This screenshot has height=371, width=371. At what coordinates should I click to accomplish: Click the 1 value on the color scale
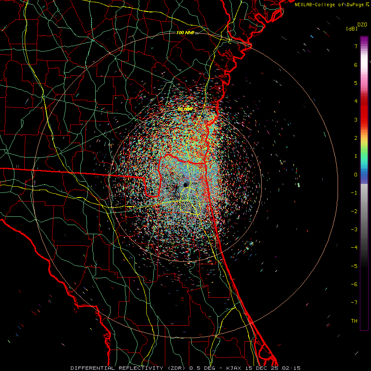[x=356, y=156]
